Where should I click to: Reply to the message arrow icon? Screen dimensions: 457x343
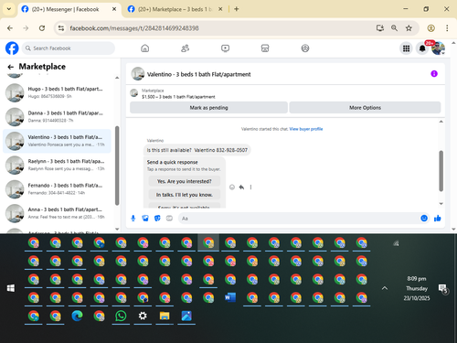(x=241, y=187)
